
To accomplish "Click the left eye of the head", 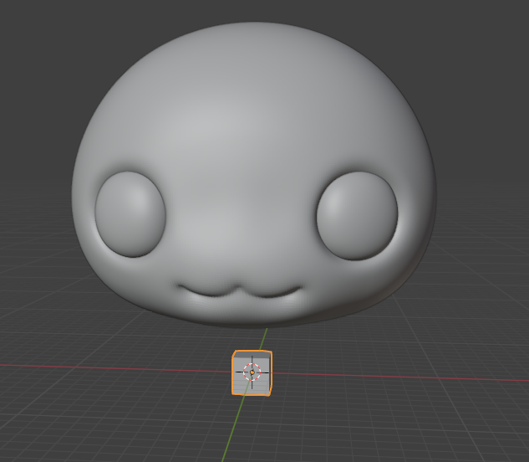I will click(130, 213).
